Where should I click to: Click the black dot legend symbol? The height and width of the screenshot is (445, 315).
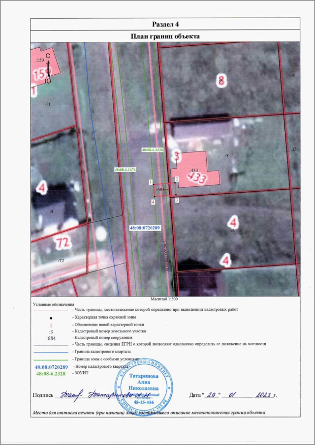pyautogui.click(x=51, y=318)
